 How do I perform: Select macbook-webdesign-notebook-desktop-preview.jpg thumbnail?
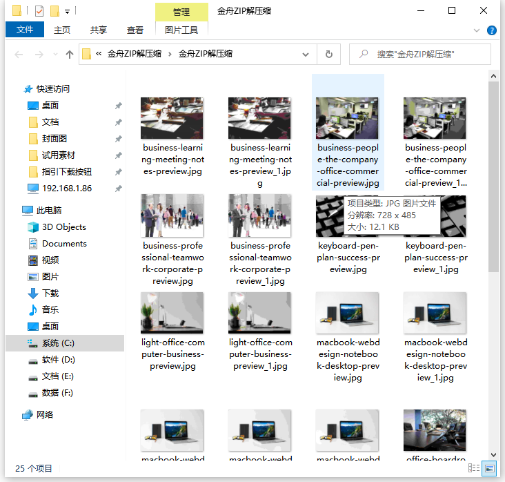click(347, 313)
